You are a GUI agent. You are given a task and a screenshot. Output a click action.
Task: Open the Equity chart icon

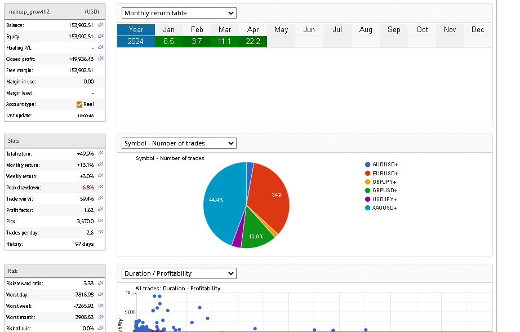click(101, 37)
